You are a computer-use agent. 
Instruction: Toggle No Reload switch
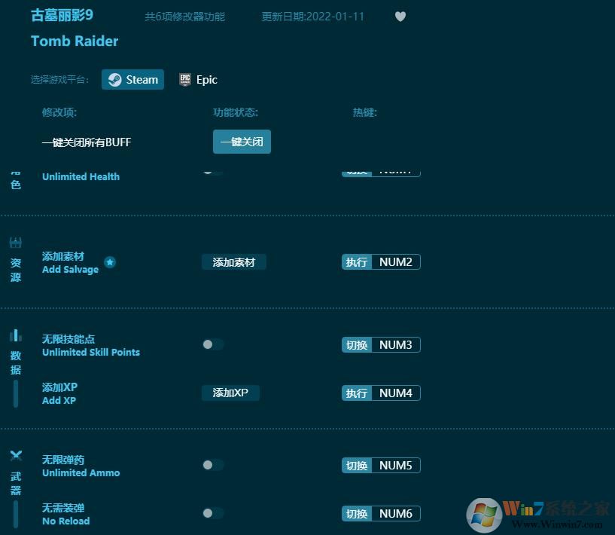[x=213, y=513]
